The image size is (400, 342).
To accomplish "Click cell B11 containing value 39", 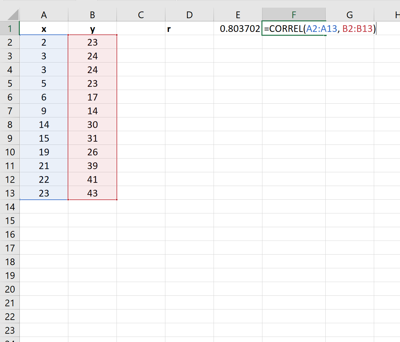I will 92,166.
